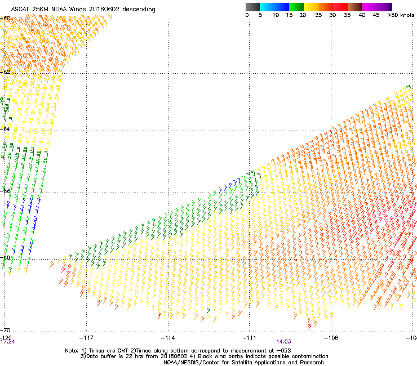The width and height of the screenshot is (417, 366).
Task: Click the 'Data buffer is 22 hrs' note line
Action: [204, 356]
